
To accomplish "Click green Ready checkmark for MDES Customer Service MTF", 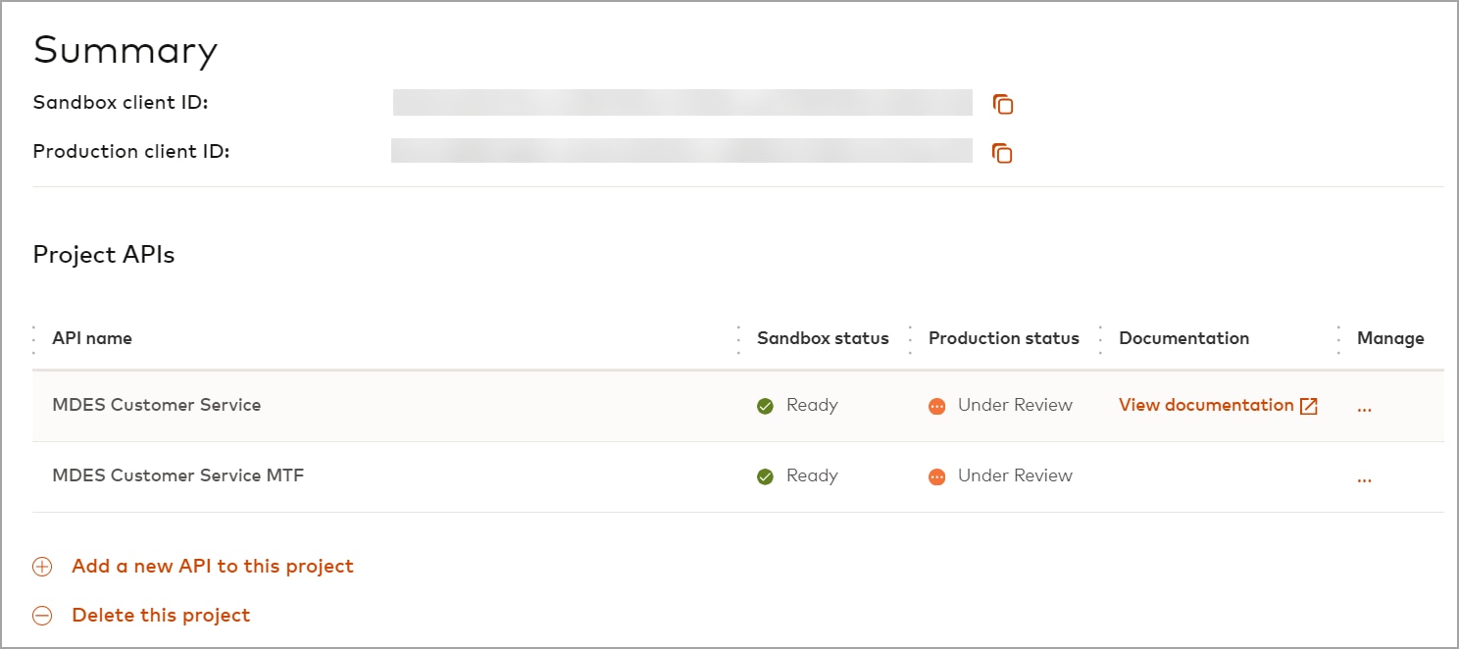I will pyautogui.click(x=766, y=476).
